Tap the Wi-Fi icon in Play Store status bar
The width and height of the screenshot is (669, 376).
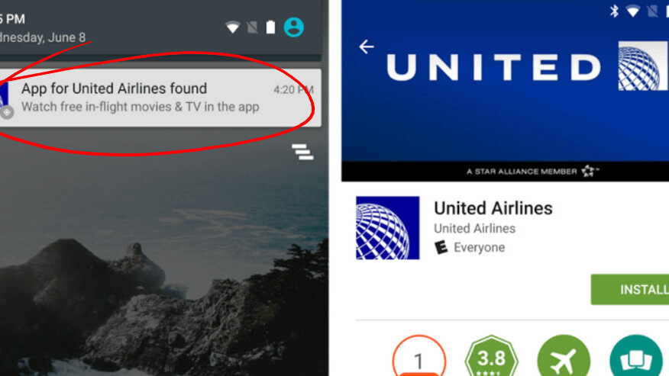(x=633, y=11)
